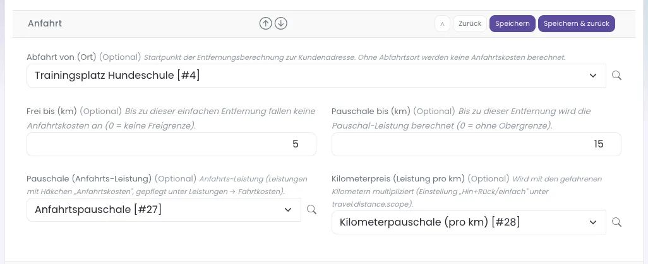The width and height of the screenshot is (648, 264).
Task: Click the Frei bis (km) label
Action: [52, 111]
